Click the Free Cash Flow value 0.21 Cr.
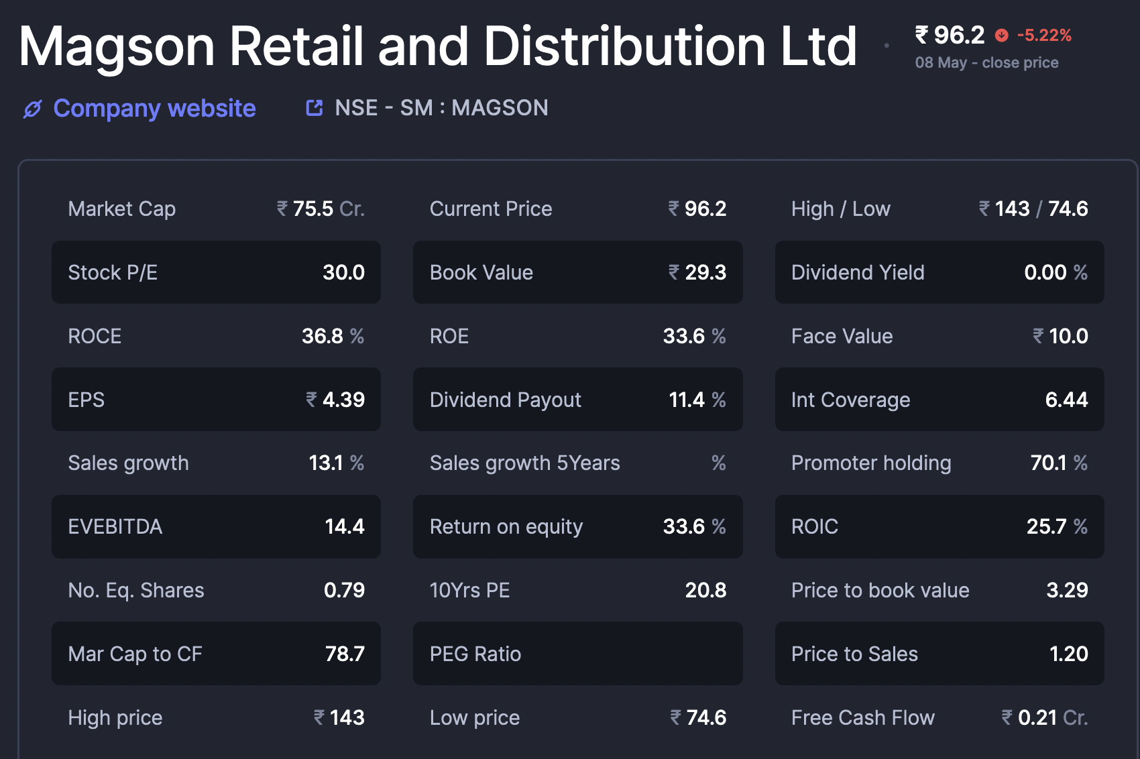 tap(1044, 717)
